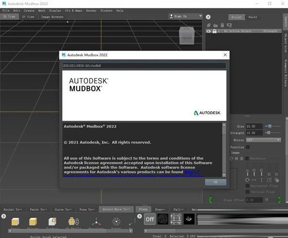
Task: Open the File menu
Action: (x=6, y=11)
